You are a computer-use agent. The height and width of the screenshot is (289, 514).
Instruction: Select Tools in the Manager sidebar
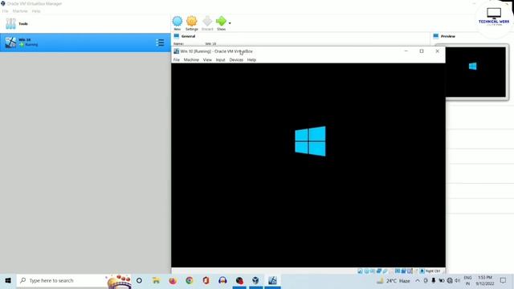85,23
